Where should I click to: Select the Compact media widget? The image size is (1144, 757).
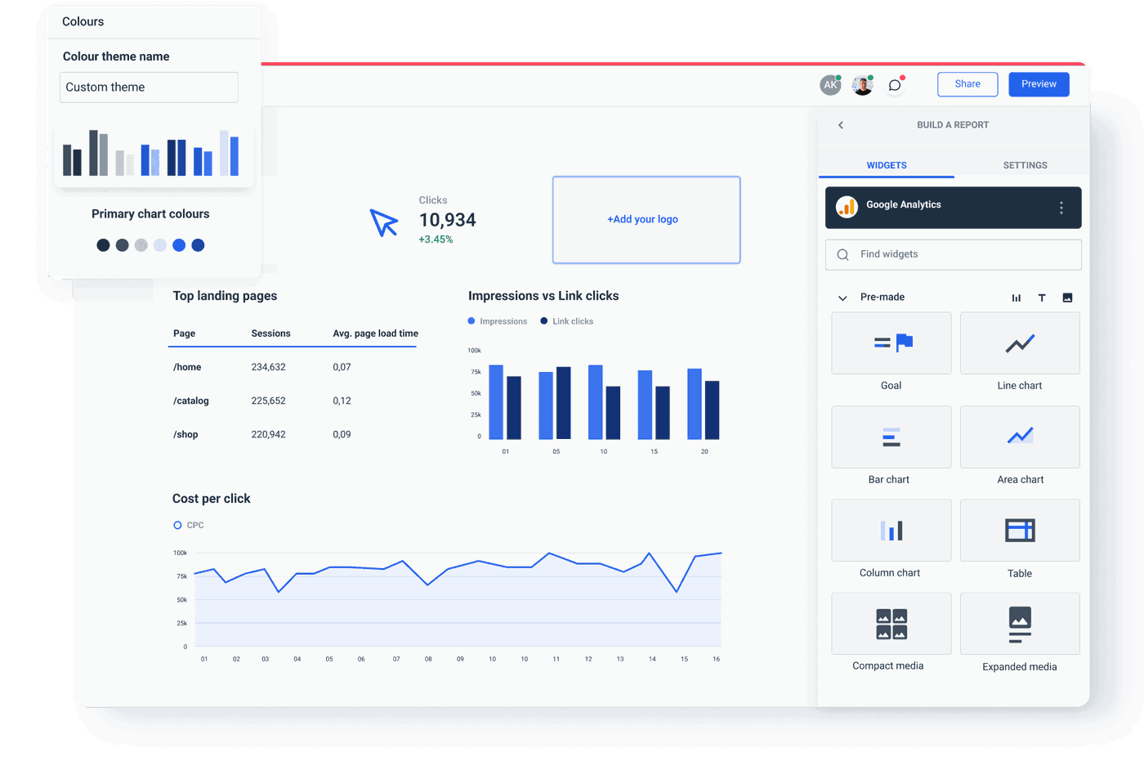891,623
